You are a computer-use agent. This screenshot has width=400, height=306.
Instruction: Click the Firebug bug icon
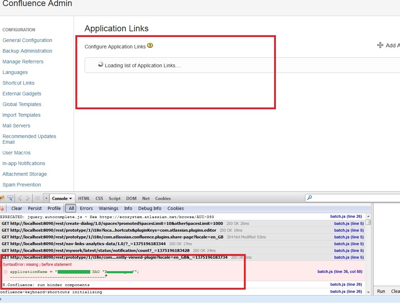(2, 198)
